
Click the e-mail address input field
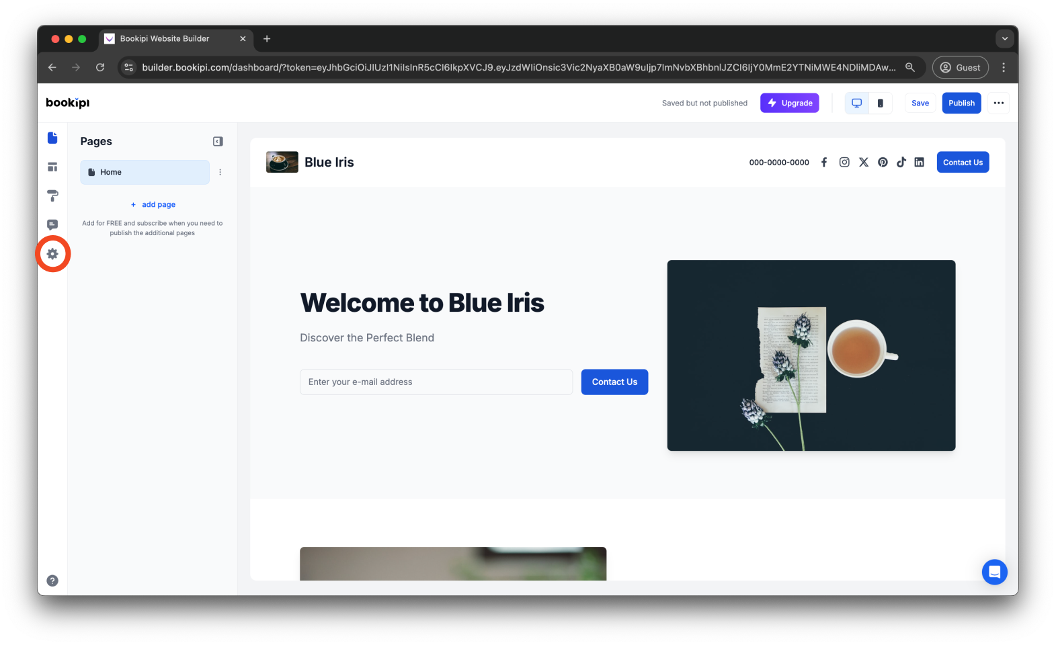point(436,382)
